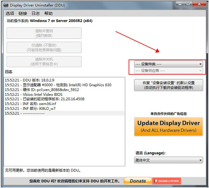Screen dimensions: 209x188
Task: Click the Update Display Driver ad banner
Action: coord(169,127)
